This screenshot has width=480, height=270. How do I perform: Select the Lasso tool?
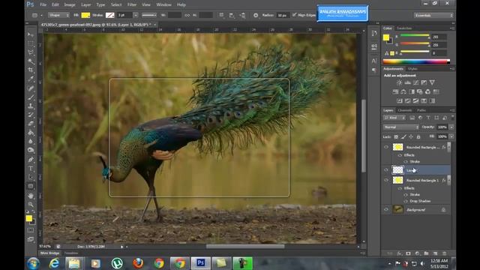pos(31,52)
